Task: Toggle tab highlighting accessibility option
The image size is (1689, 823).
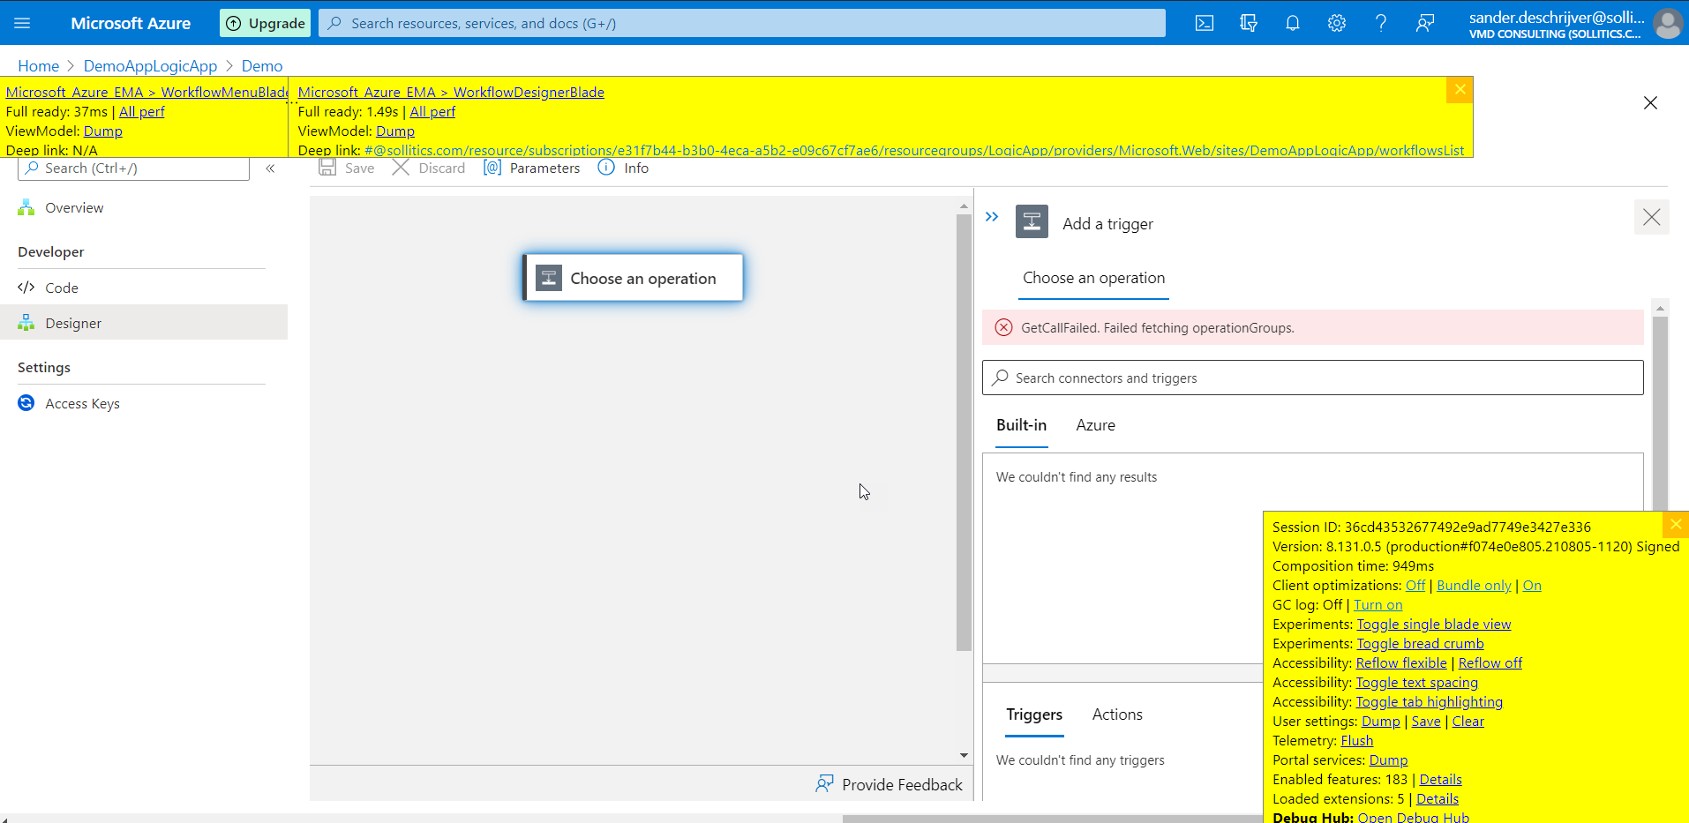Action: pyautogui.click(x=1430, y=702)
